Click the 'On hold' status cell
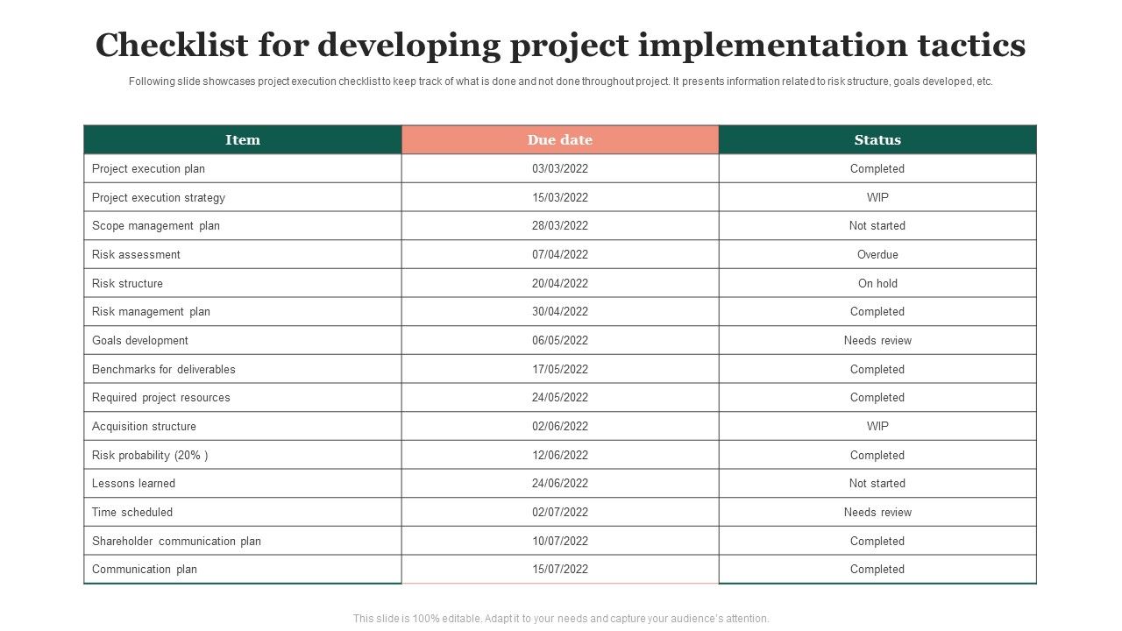This screenshot has width=1122, height=631. tap(877, 283)
